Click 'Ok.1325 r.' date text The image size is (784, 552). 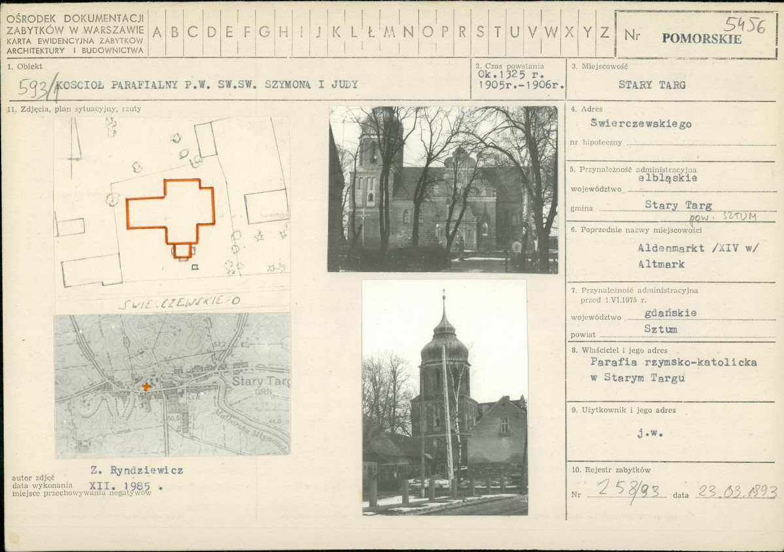pyautogui.click(x=511, y=75)
